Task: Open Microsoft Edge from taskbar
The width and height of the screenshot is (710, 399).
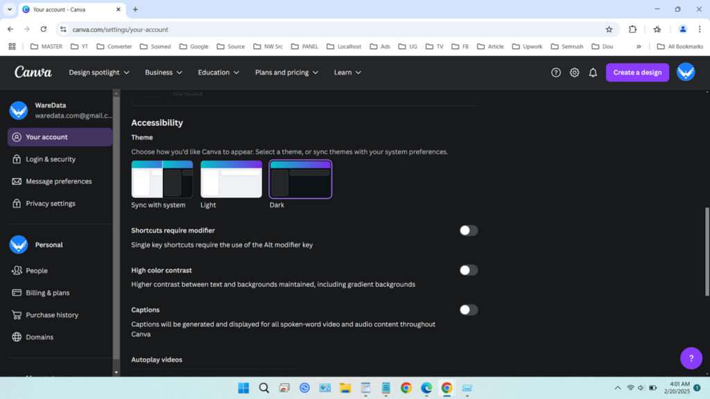Action: point(426,388)
